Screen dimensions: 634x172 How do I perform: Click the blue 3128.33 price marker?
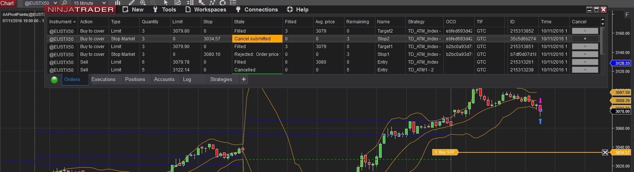click(x=621, y=63)
